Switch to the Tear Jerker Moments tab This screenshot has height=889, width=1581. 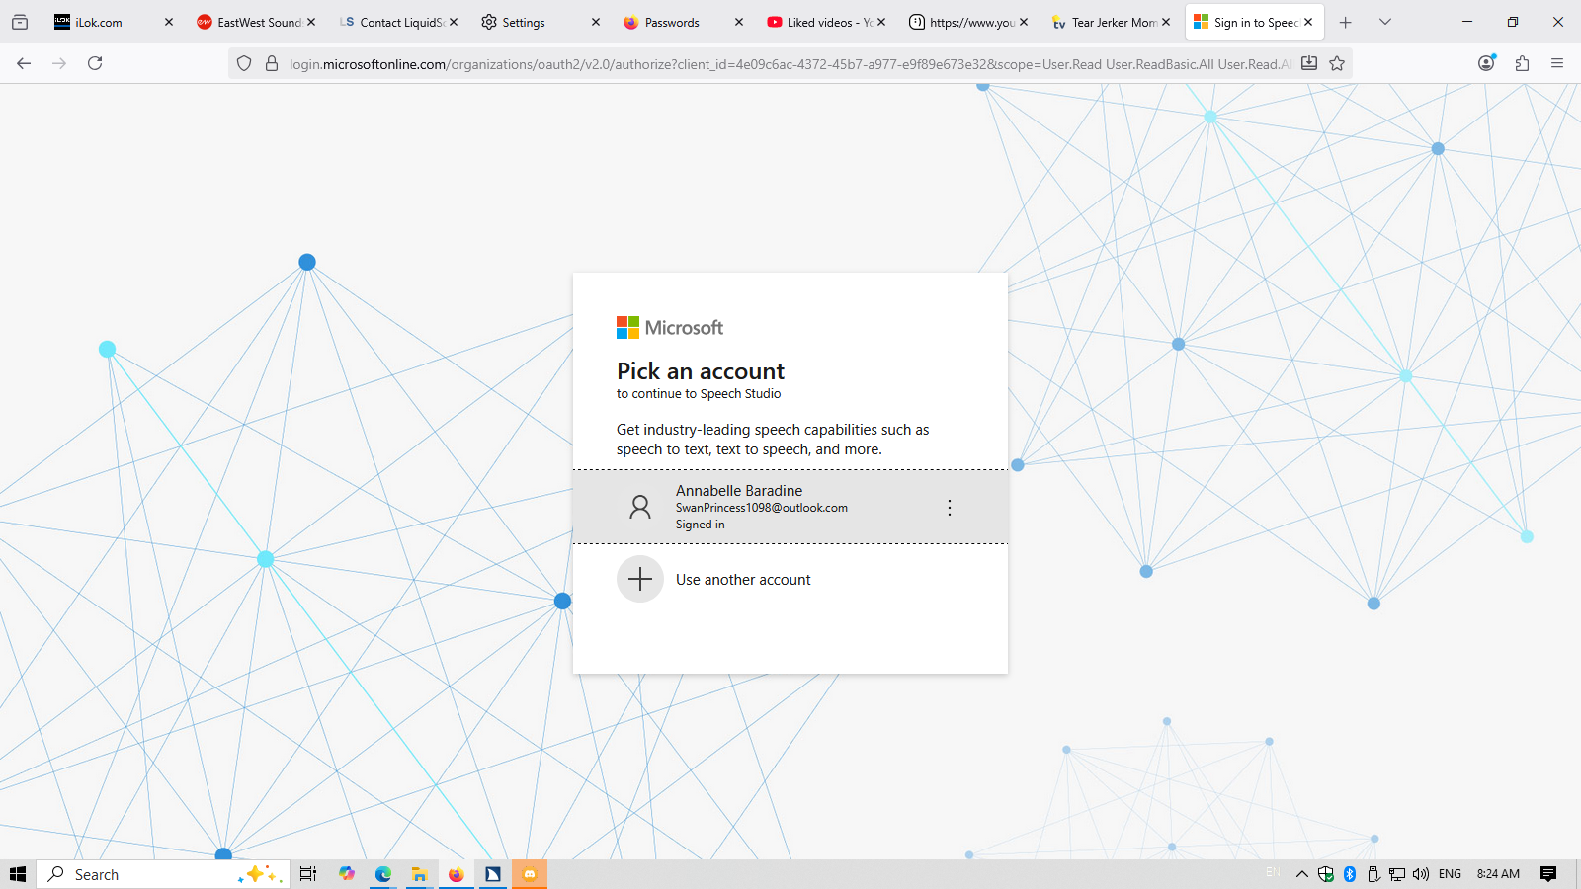tap(1110, 22)
